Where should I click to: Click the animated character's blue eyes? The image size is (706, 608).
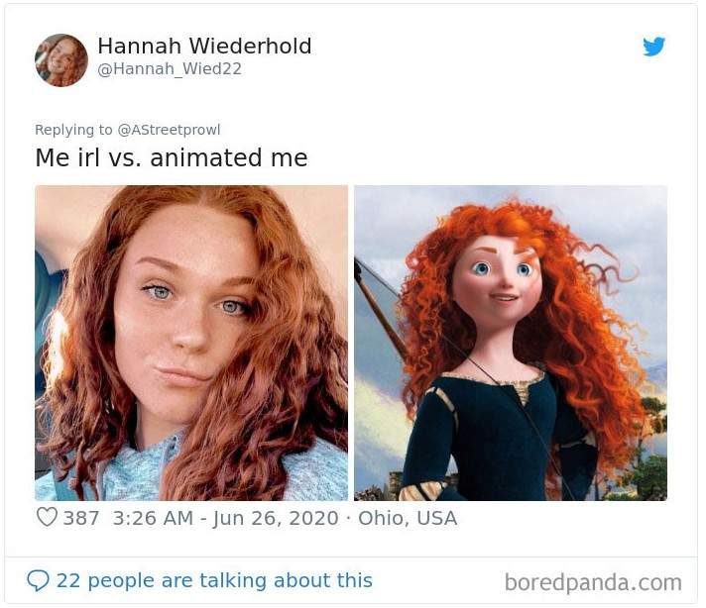503,269
